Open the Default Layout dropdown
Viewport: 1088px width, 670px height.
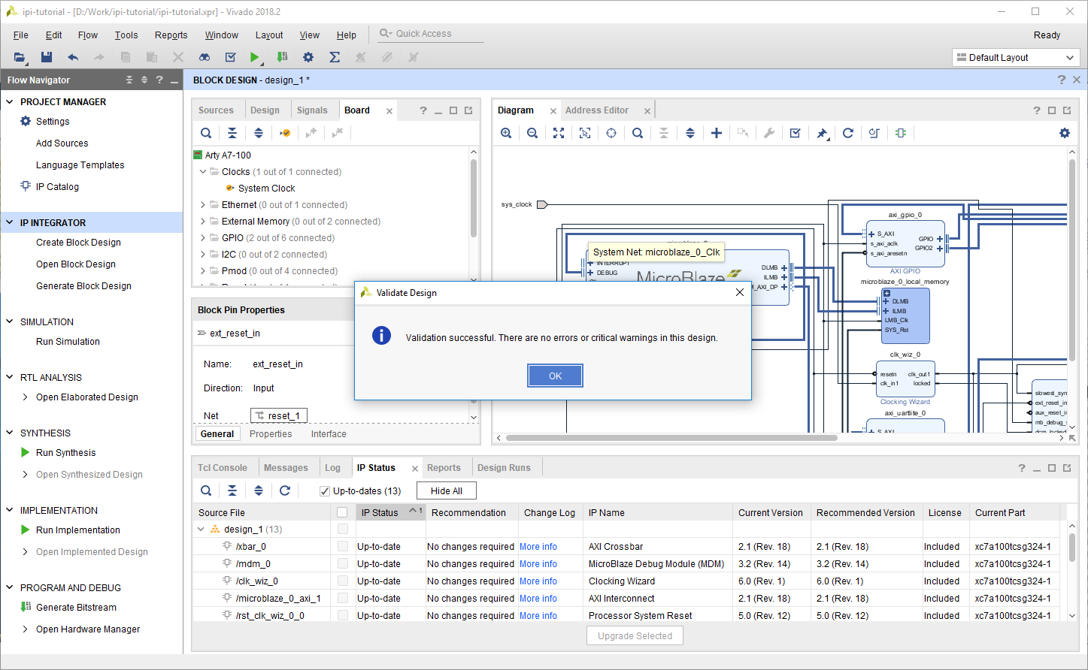1016,58
